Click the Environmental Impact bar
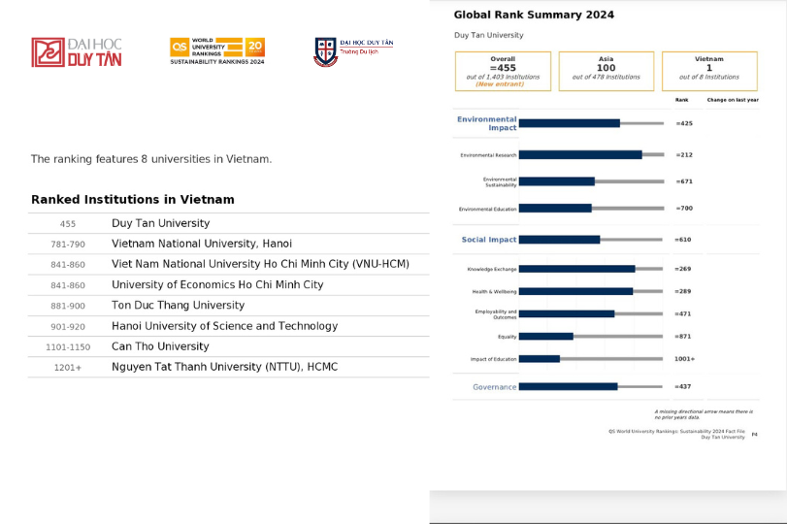Screen dimensions: 787x524 coord(570,123)
